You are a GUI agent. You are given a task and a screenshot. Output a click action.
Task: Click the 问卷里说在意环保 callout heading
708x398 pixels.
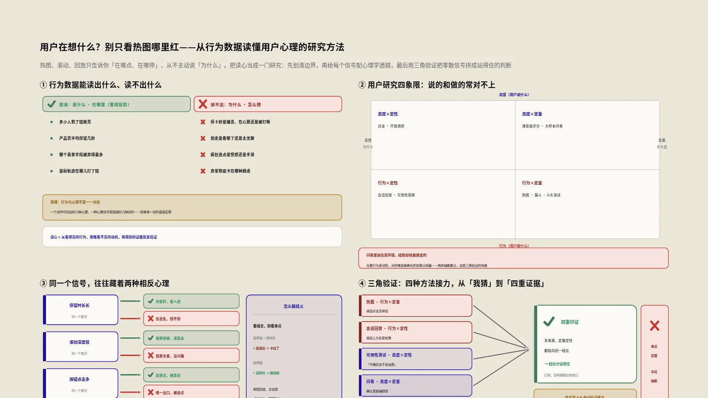click(x=396, y=255)
